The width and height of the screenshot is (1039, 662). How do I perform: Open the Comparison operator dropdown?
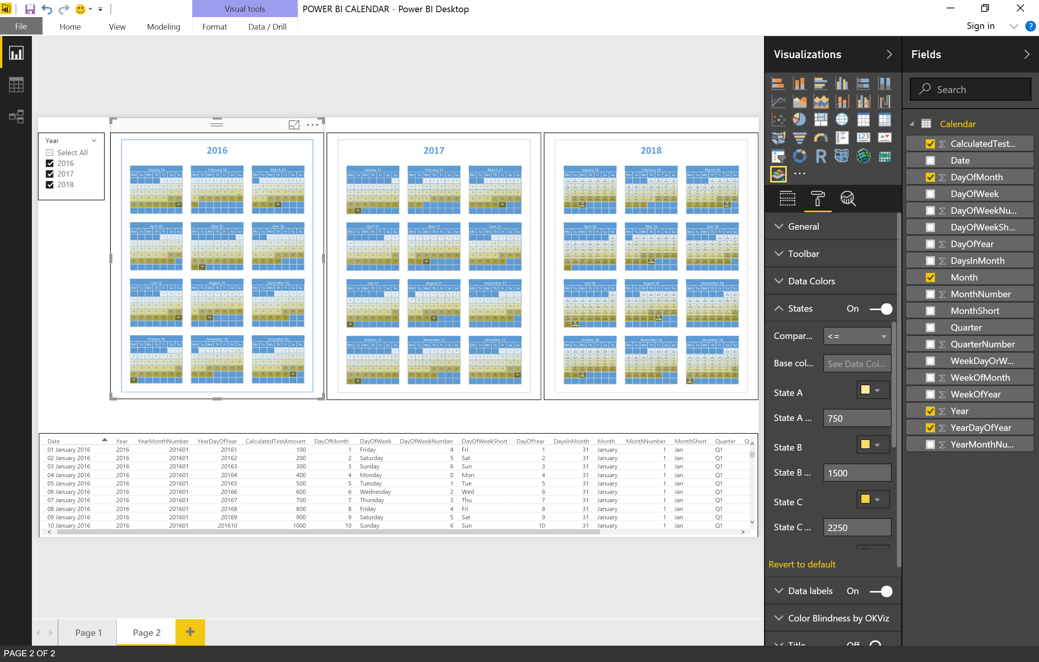(856, 336)
